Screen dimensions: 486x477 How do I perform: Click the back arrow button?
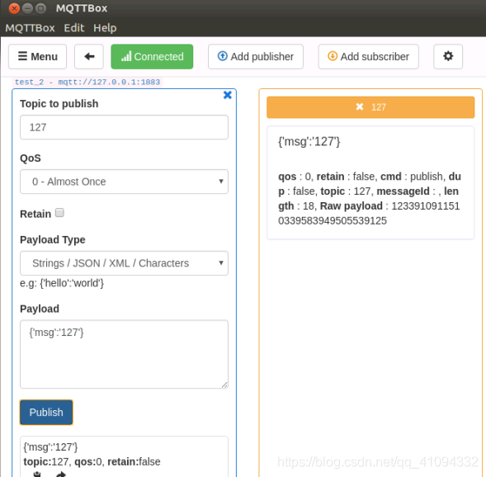pyautogui.click(x=89, y=57)
